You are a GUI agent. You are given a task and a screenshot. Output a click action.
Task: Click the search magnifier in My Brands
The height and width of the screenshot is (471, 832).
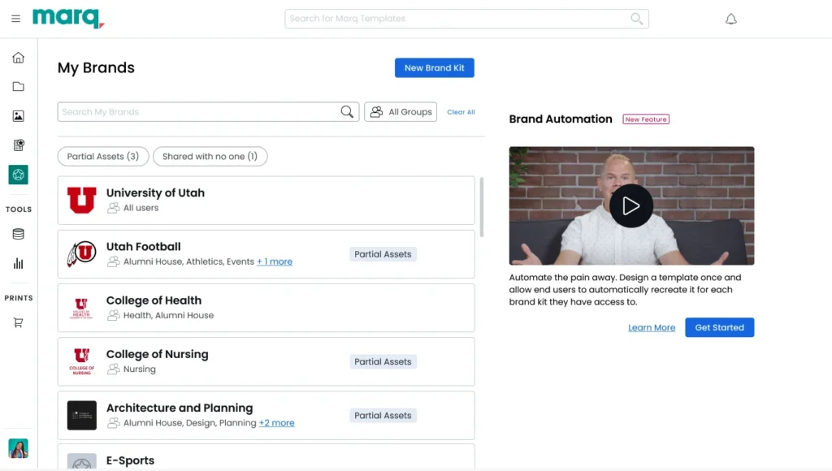[347, 112]
